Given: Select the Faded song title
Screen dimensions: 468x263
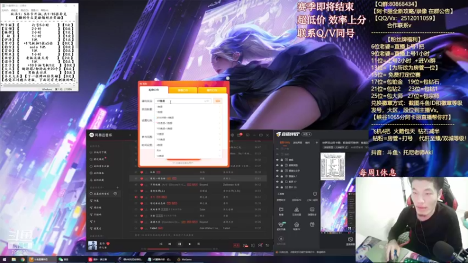Looking at the screenshot, I should (x=153, y=228).
